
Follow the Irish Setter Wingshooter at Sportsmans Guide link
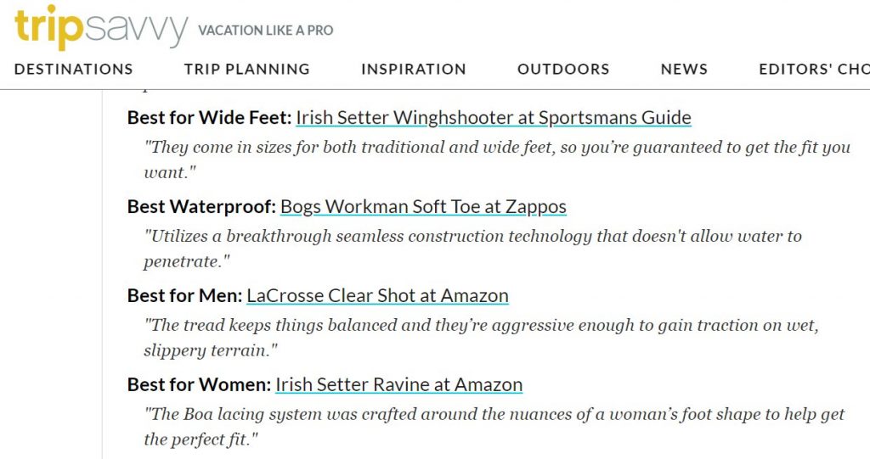pos(494,118)
